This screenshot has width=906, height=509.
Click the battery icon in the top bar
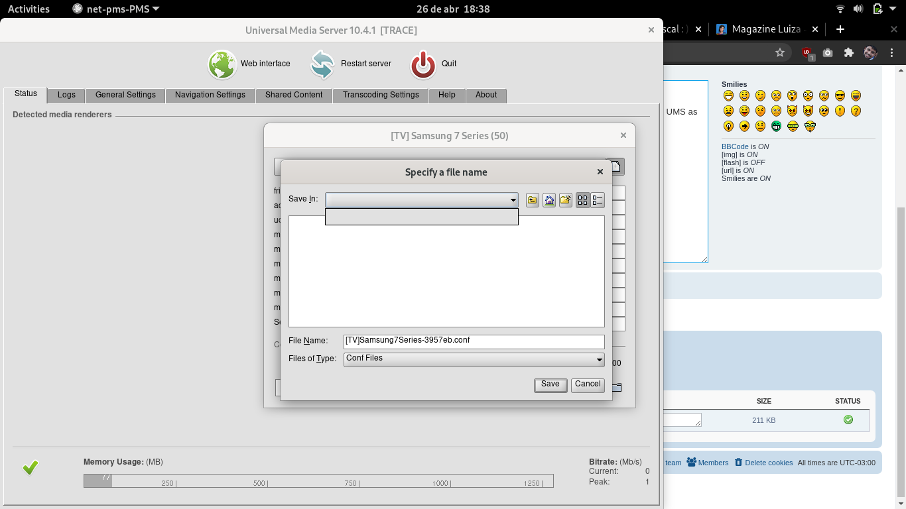877,9
